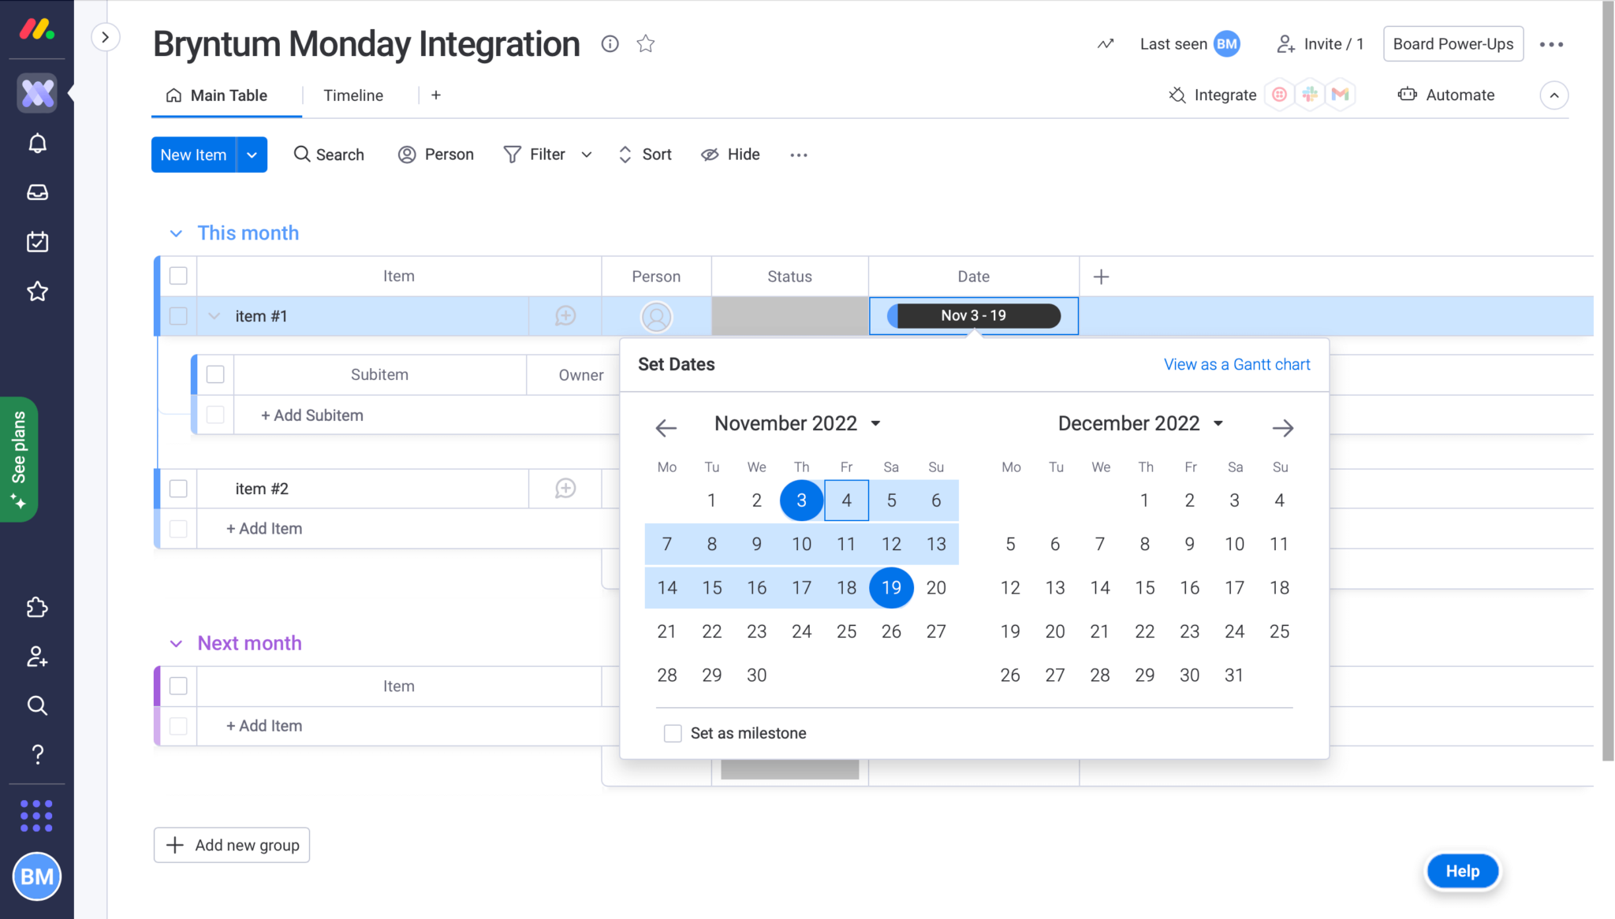Open board activity trend icon
The image size is (1615, 919).
coord(1106,44)
